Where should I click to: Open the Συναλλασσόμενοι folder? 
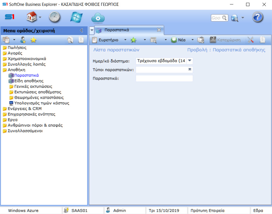click(x=23, y=131)
